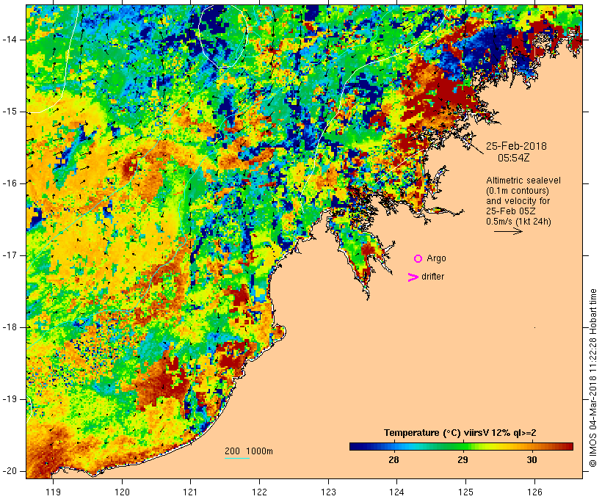602x499 pixels.
Task: Click longitude axis label '125'
Action: 465,492
